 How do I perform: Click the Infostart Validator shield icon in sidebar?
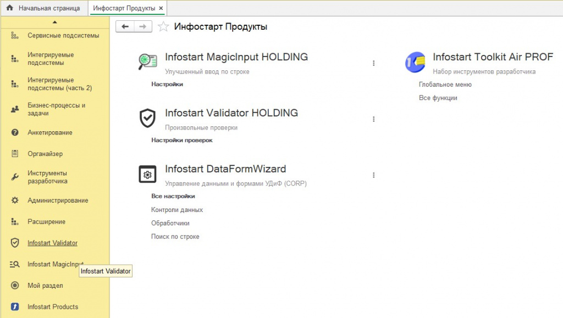click(15, 243)
